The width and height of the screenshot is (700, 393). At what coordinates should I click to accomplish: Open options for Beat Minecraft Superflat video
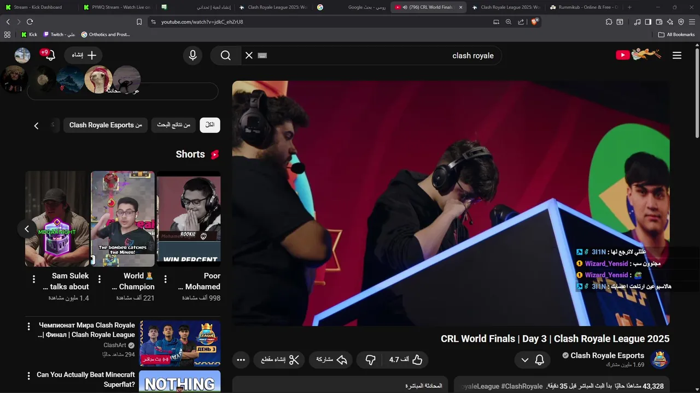tap(29, 376)
